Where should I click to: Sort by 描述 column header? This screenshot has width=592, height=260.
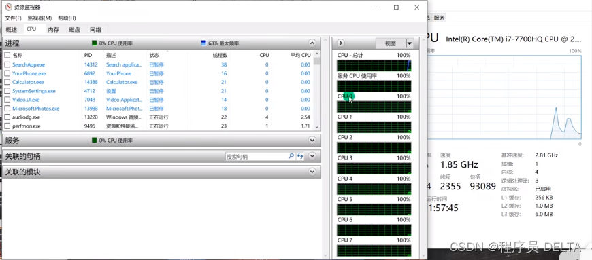(x=111, y=55)
